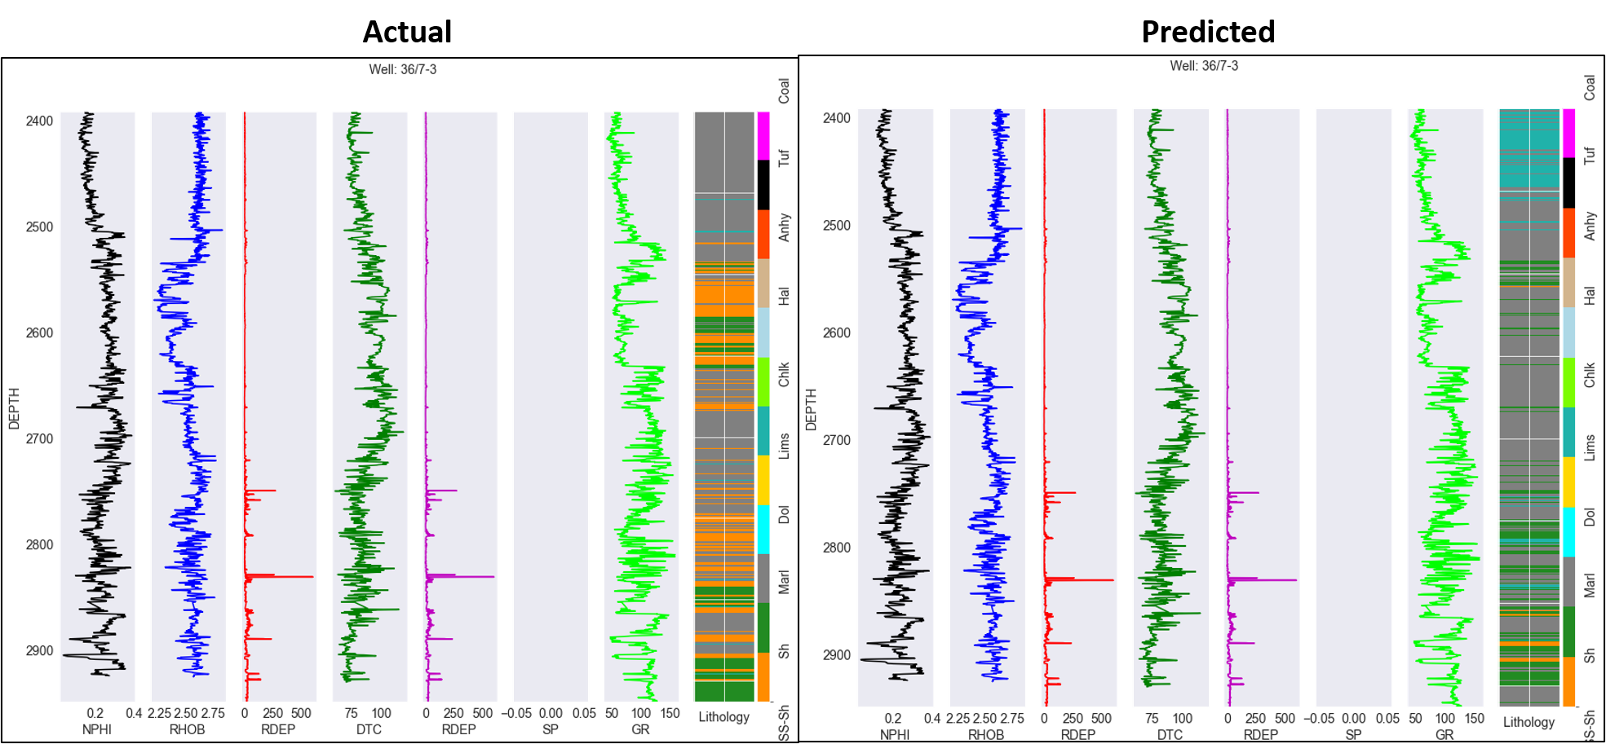Click the dark green DTC curve in Predicted panel

(1171, 407)
